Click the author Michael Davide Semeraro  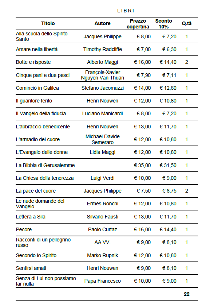point(102,139)
